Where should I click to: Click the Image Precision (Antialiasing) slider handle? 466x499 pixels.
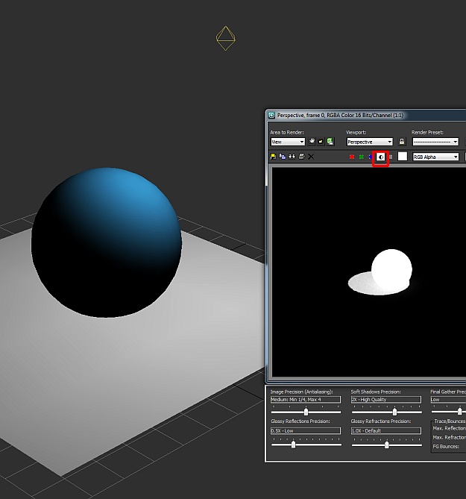tap(306, 412)
